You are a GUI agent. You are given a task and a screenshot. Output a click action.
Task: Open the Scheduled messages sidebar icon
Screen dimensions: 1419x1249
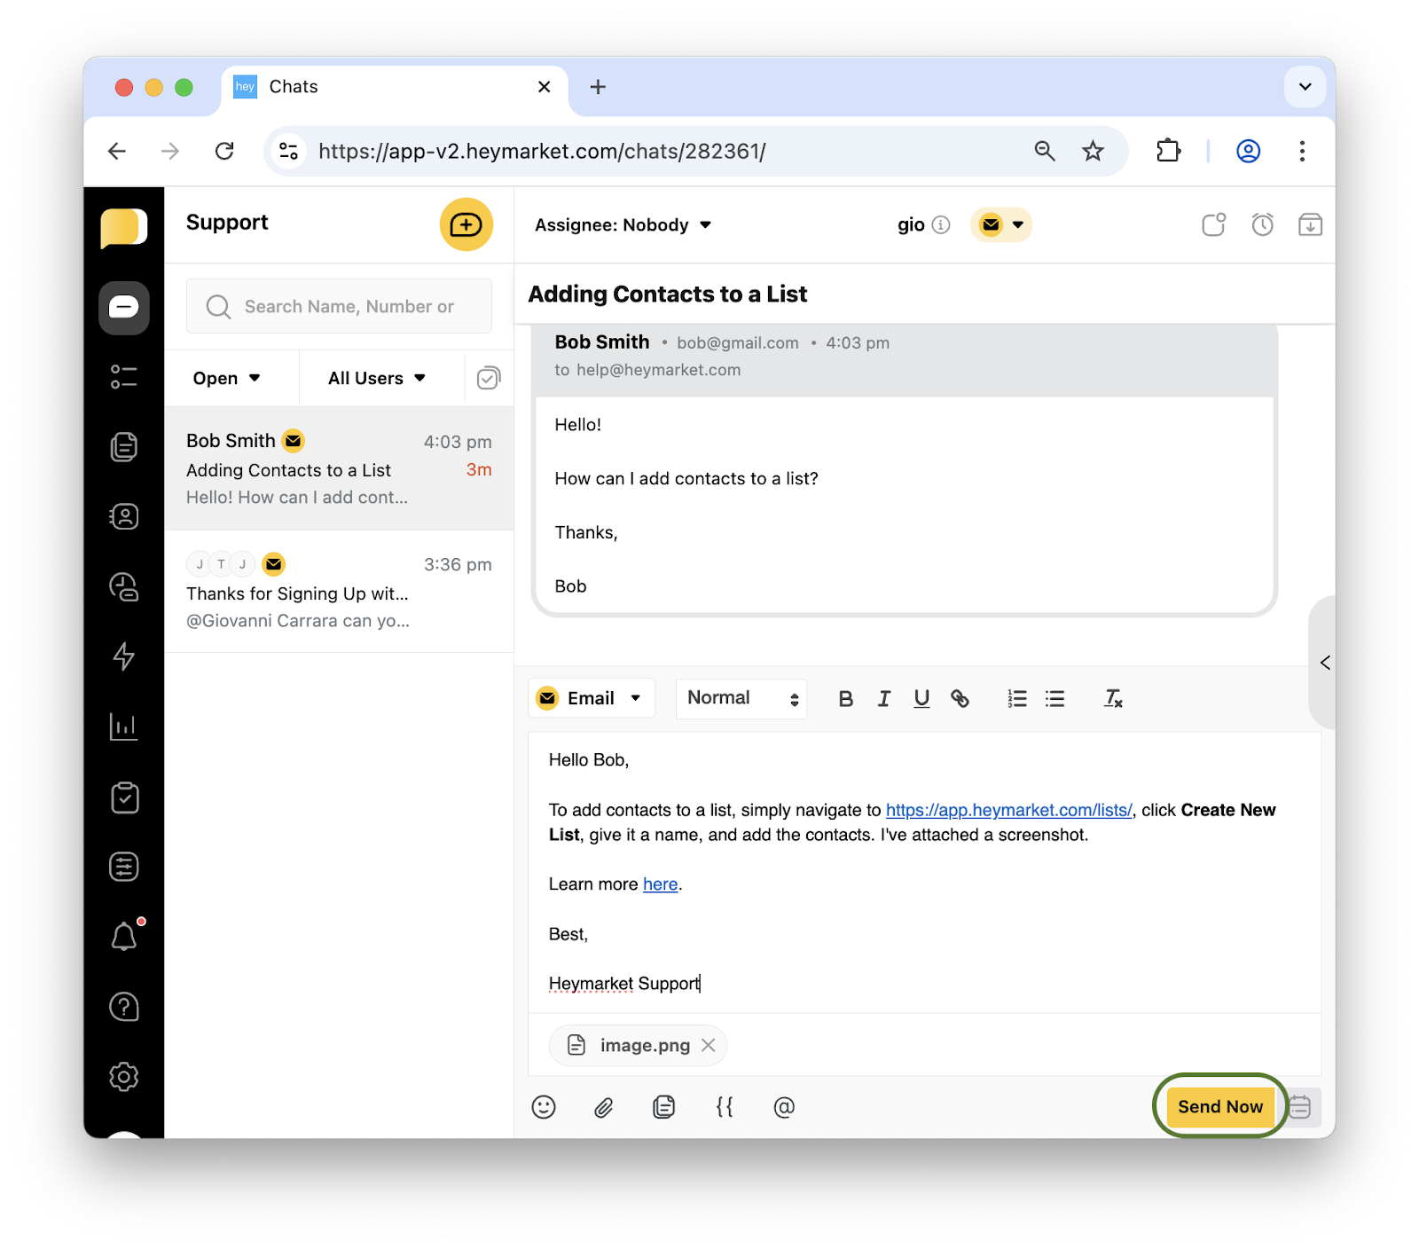[x=123, y=586]
